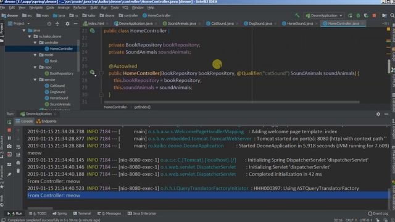Fold the constructor at line 27
This screenshot has width=395, height=222.
(x=101, y=73)
